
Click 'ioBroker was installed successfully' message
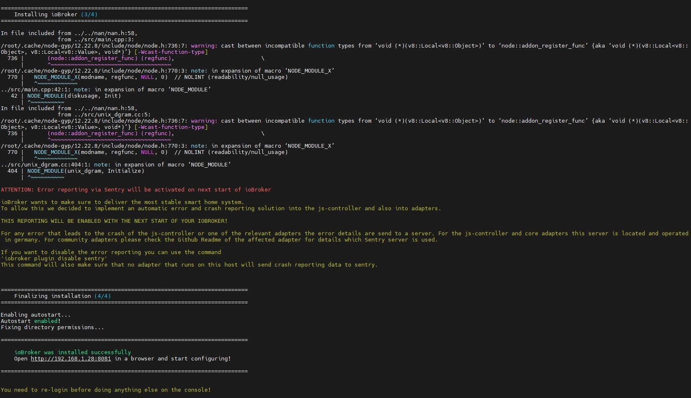point(73,352)
